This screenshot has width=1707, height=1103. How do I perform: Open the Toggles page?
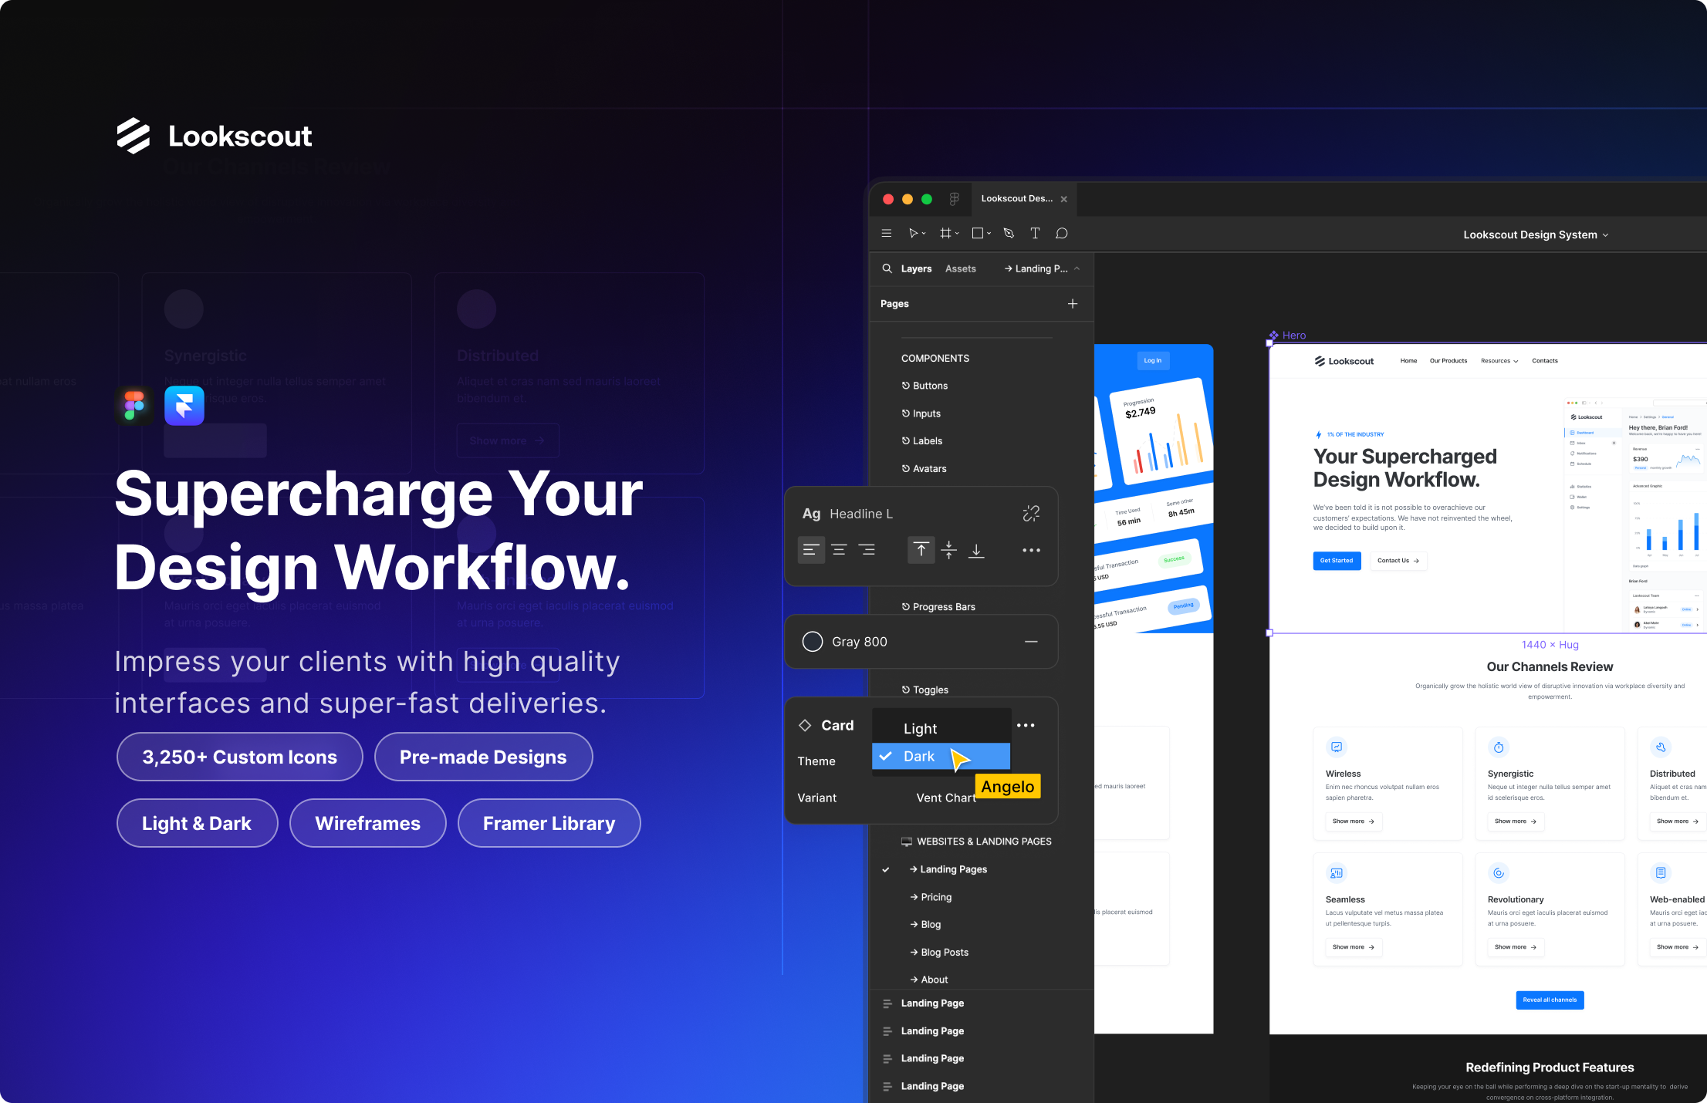(924, 690)
